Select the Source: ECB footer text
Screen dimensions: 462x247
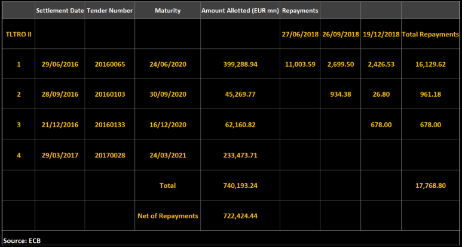[22, 240]
